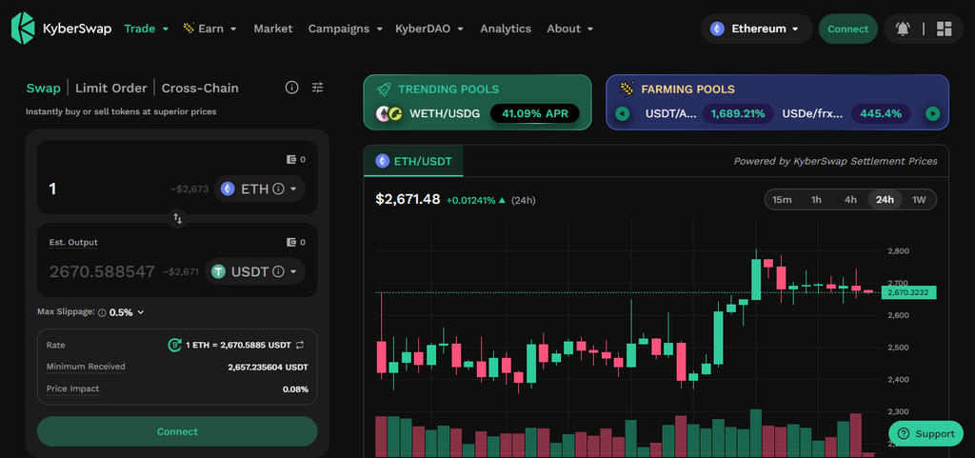Switch to the Limit Order tab
The width and height of the screenshot is (975, 458).
111,89
